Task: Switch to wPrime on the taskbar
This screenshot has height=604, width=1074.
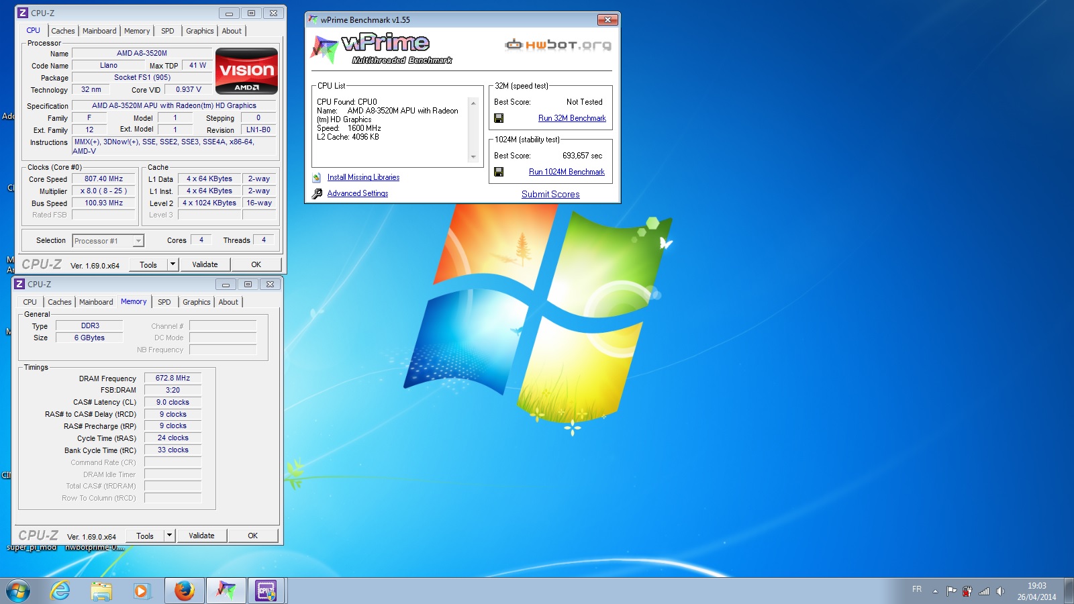Action: (226, 591)
